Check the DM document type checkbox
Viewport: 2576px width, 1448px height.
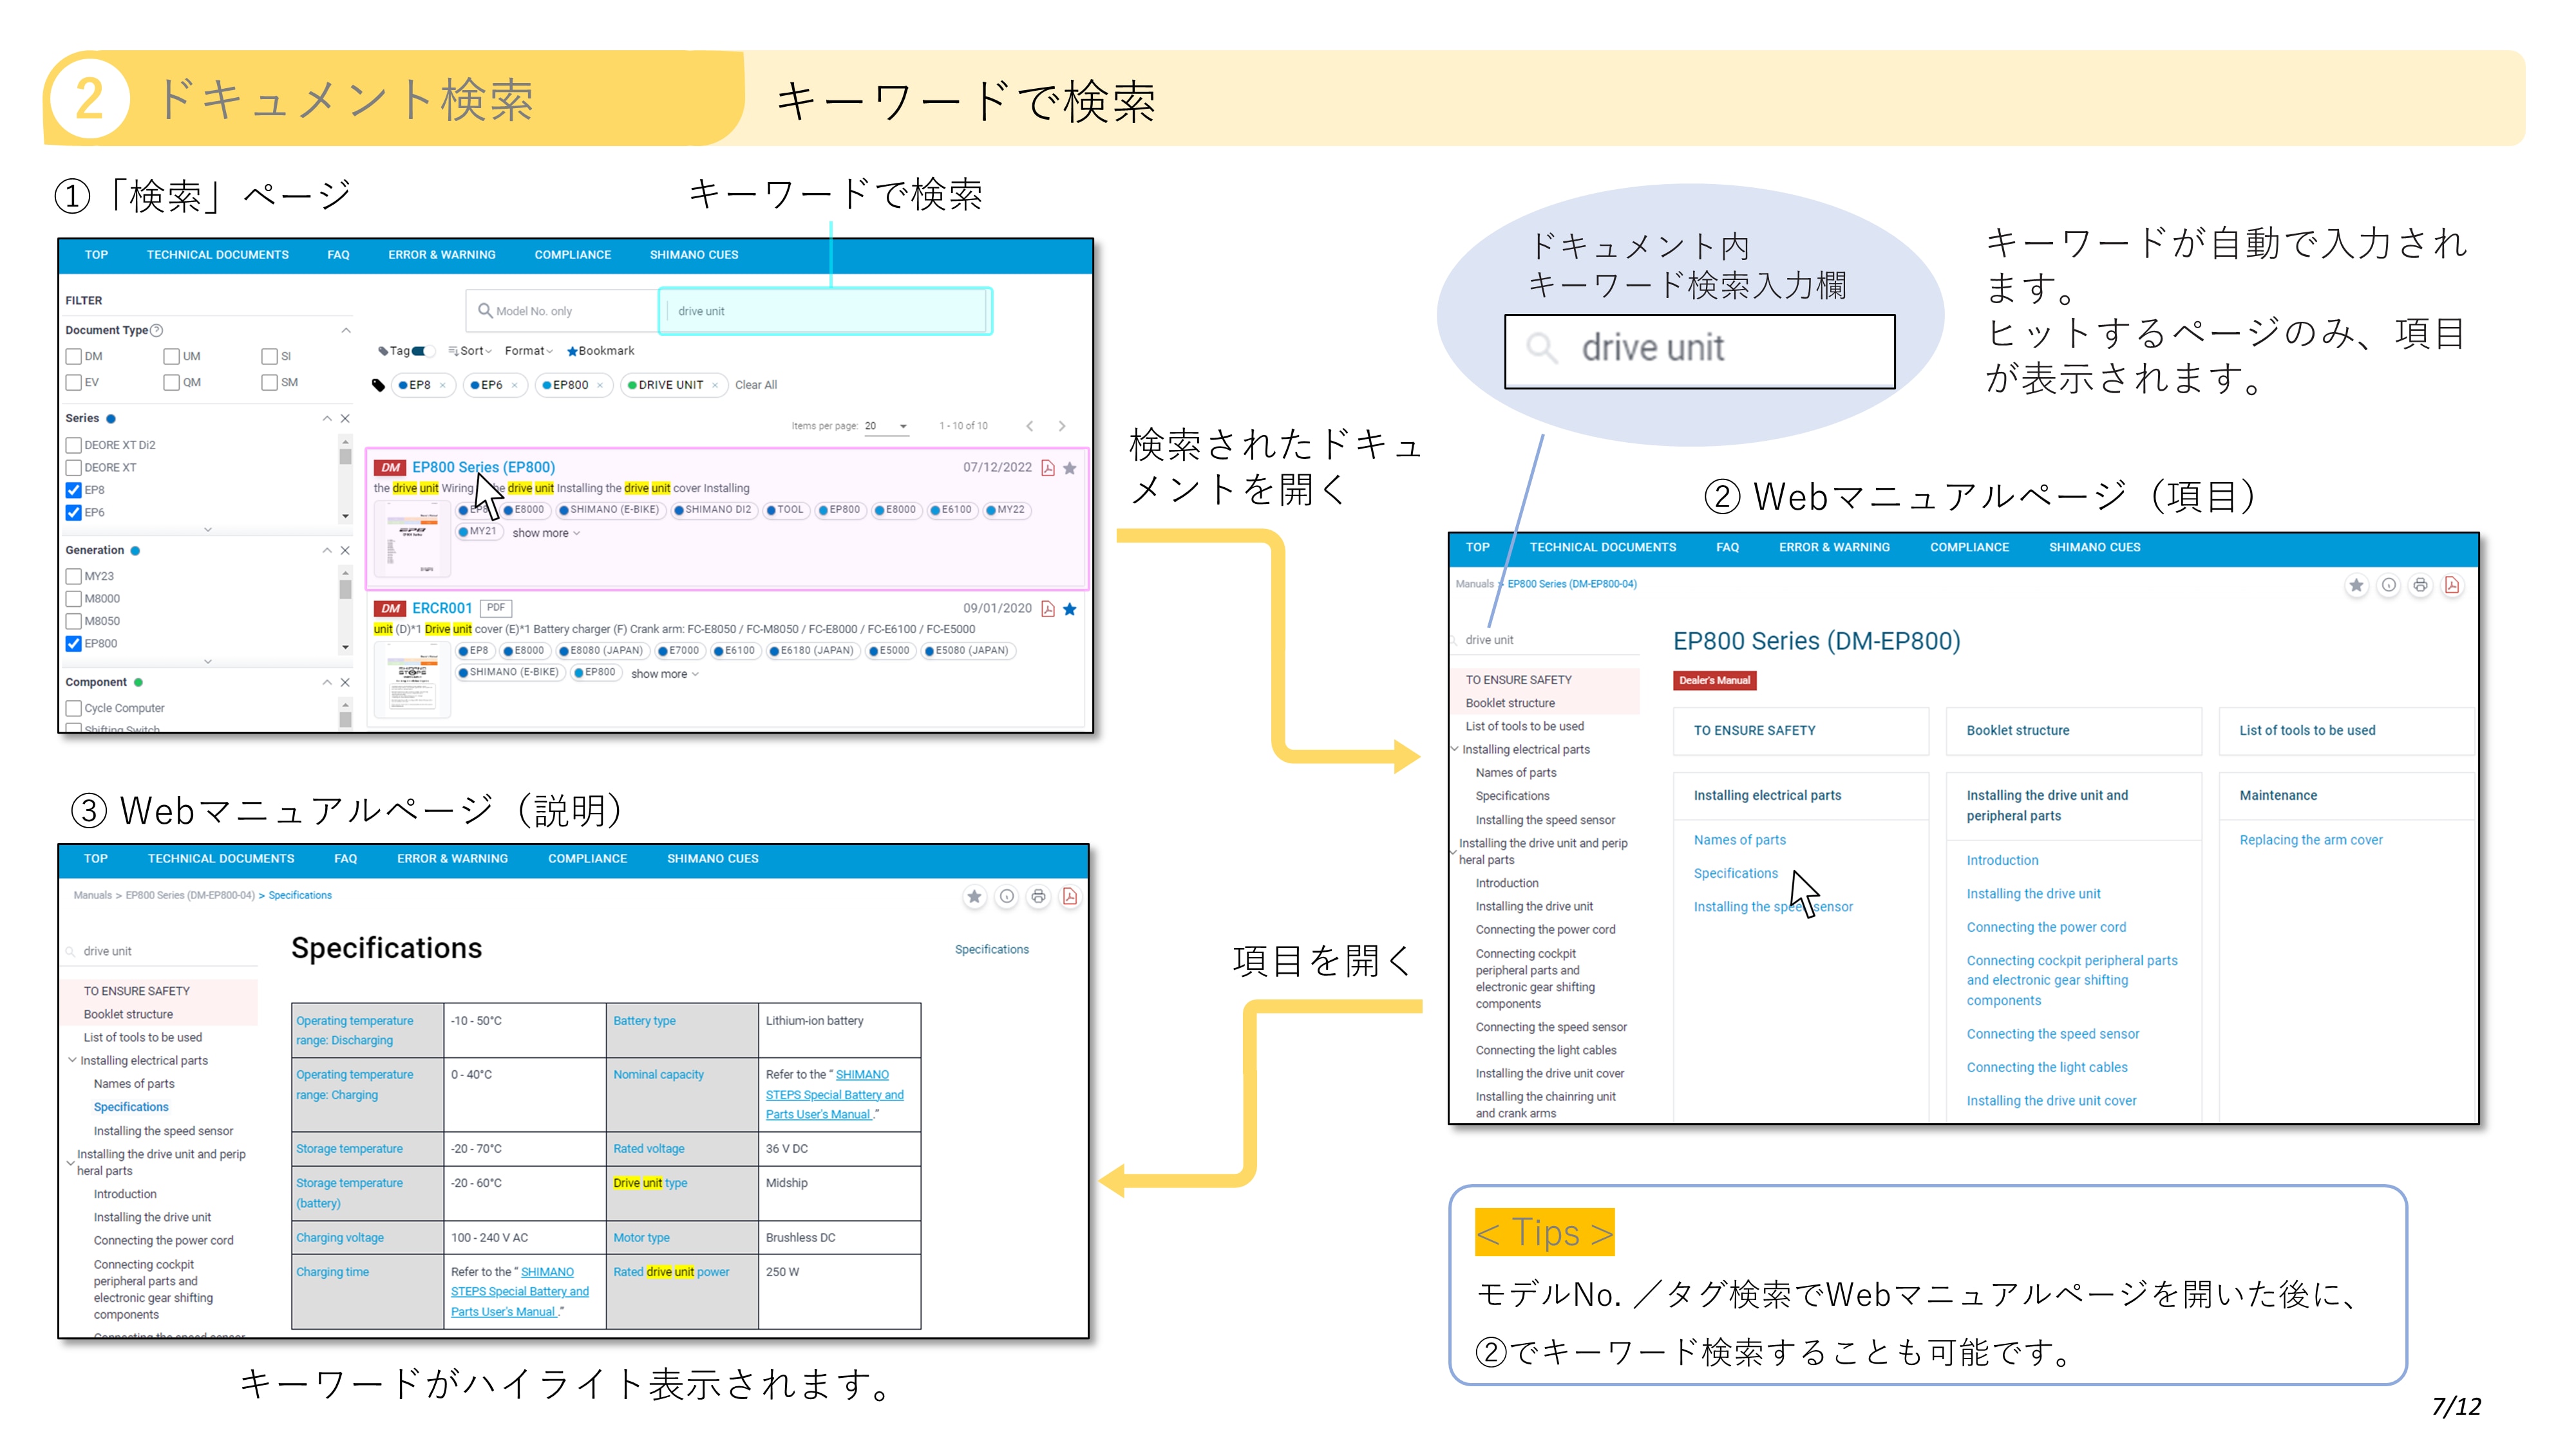coord(73,356)
